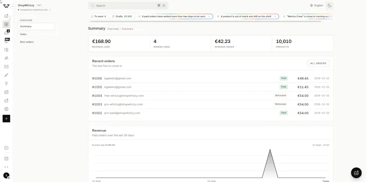Click the shopwhizzy.mywhizzy.com store URL
366x182 pixels.
[34, 10]
